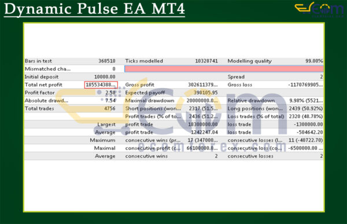The height and width of the screenshot is (224, 347).
Task: Select the maximal consecutive loss value -6500000.00
Action: coord(305,148)
